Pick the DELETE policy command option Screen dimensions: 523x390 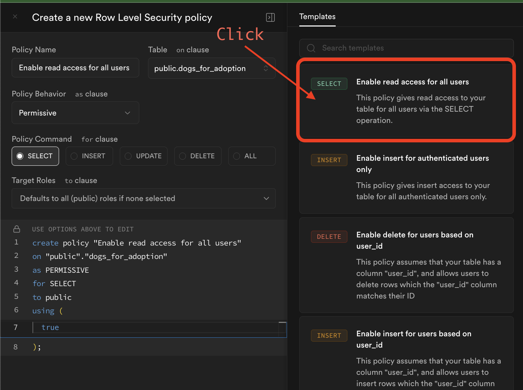(x=198, y=156)
